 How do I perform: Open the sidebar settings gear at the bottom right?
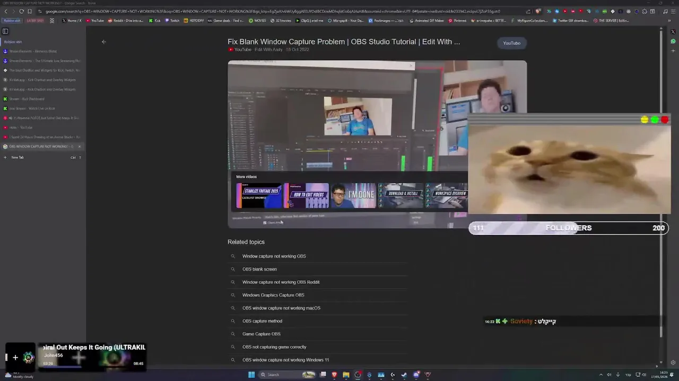673,362
